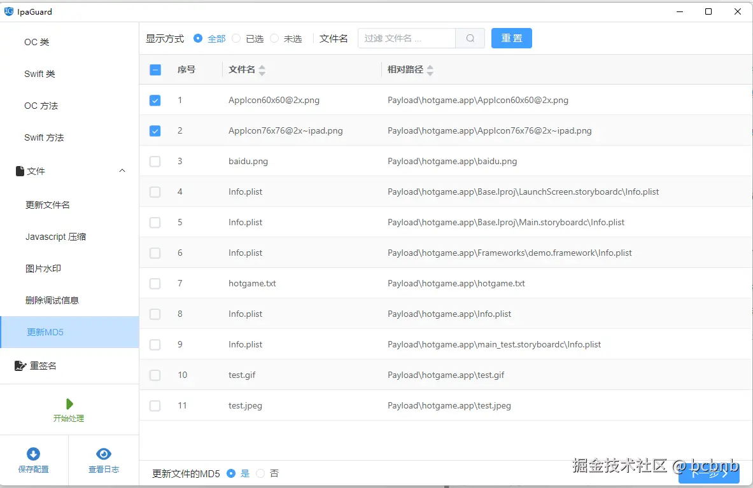The width and height of the screenshot is (753, 488).
Task: Uncheck AppIcon60x60@2x.png row
Action: click(155, 100)
